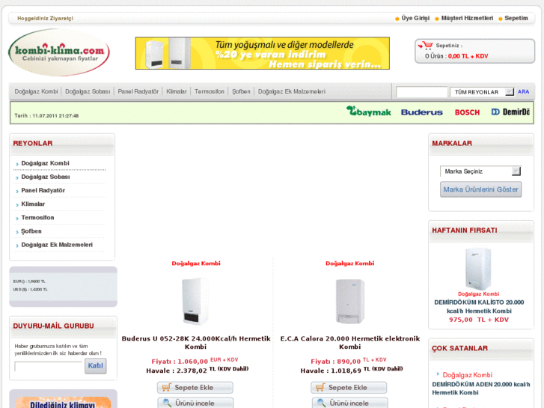Click the DemirDöküm brand logo
The height and width of the screenshot is (408, 544).
[x=510, y=112]
